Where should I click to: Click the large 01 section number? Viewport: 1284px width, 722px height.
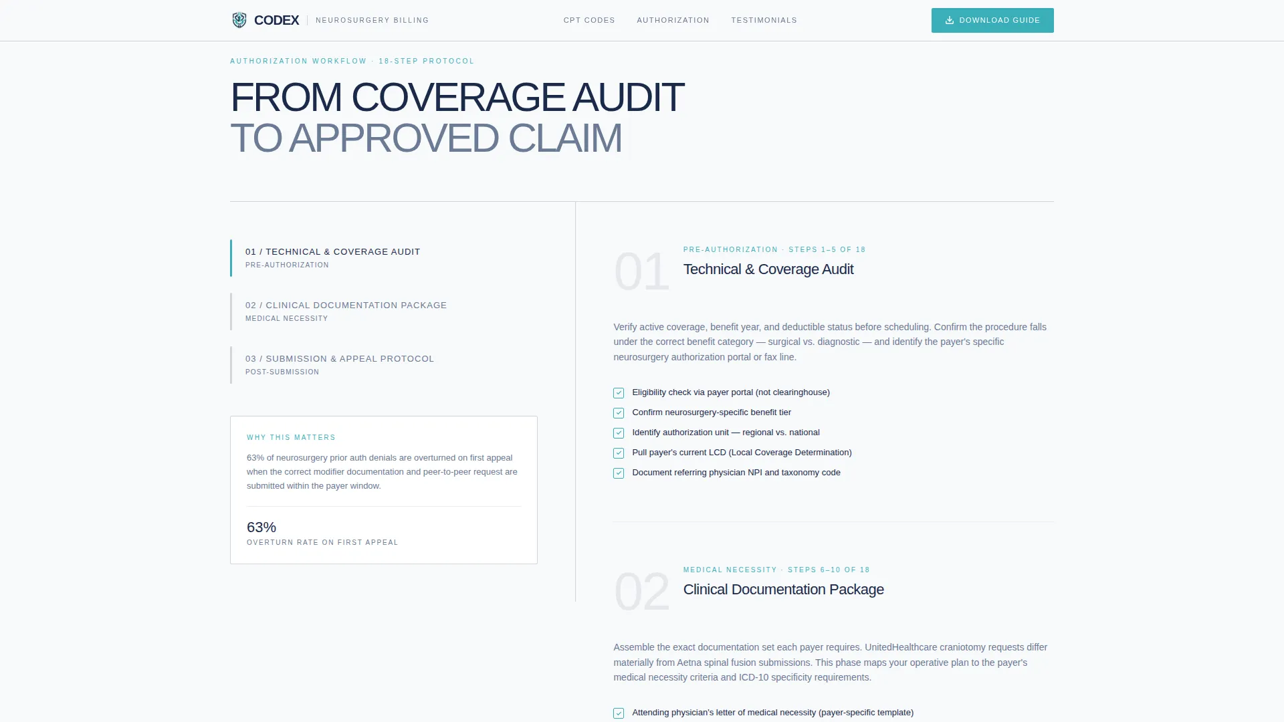pos(641,271)
